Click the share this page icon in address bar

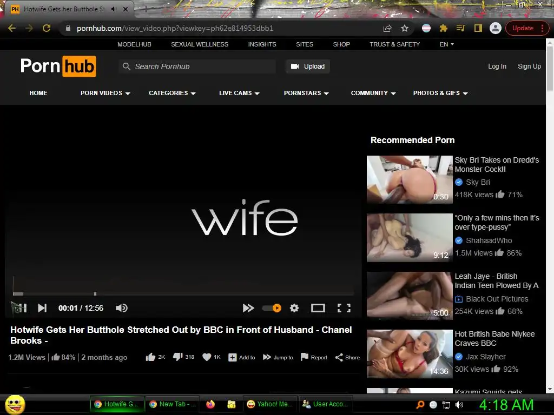coord(387,28)
